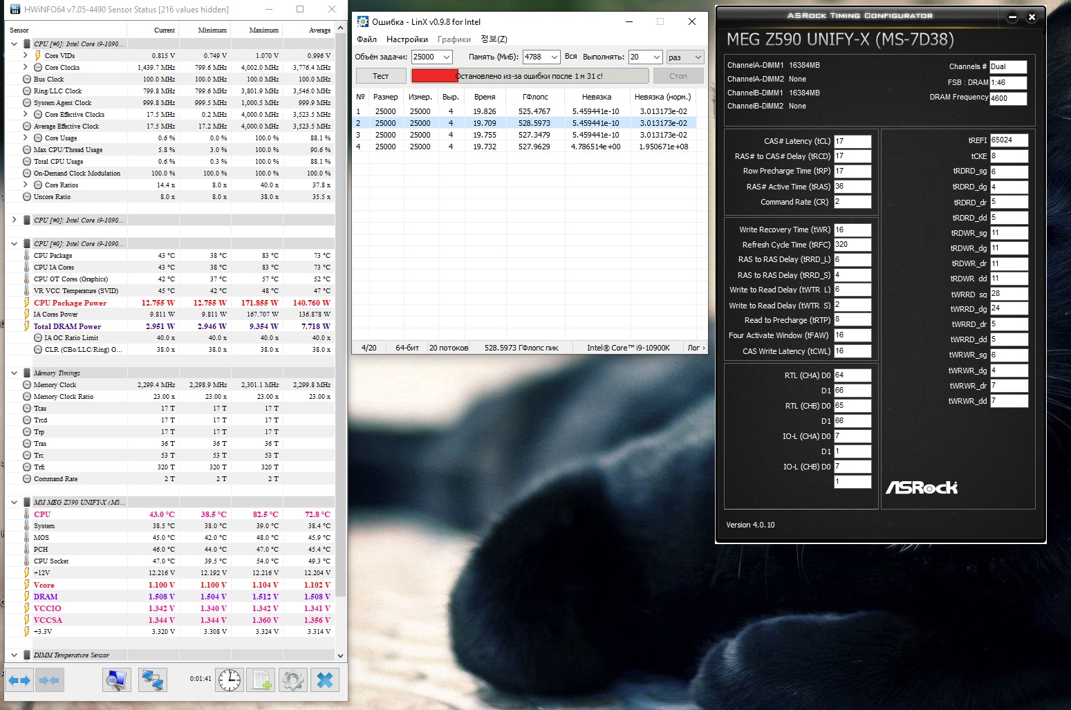Expand the collapsed second CPU [#0] sensor group
Image resolution: width=1071 pixels, height=710 pixels.
click(x=14, y=220)
